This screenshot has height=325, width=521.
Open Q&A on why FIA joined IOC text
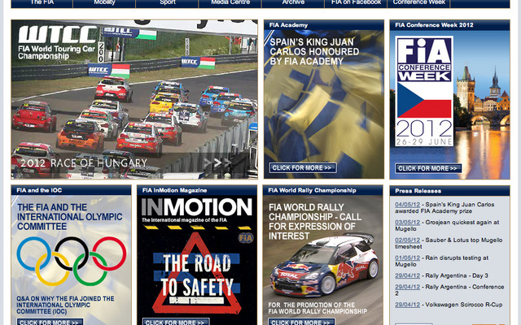pyautogui.click(x=65, y=305)
